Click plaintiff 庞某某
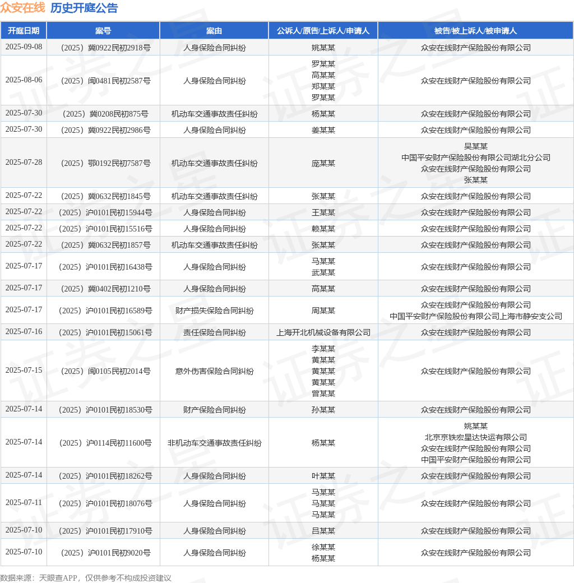The width and height of the screenshot is (574, 583). [x=323, y=163]
